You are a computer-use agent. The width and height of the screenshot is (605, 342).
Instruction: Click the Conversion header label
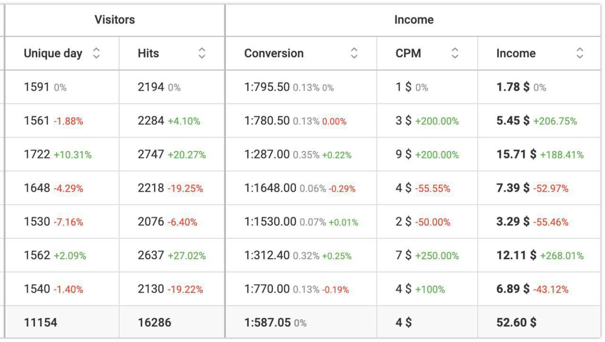tap(274, 53)
